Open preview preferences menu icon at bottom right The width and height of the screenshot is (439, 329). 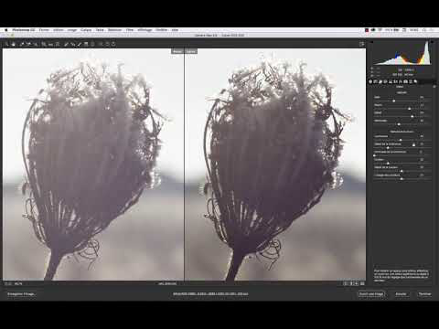(362, 283)
